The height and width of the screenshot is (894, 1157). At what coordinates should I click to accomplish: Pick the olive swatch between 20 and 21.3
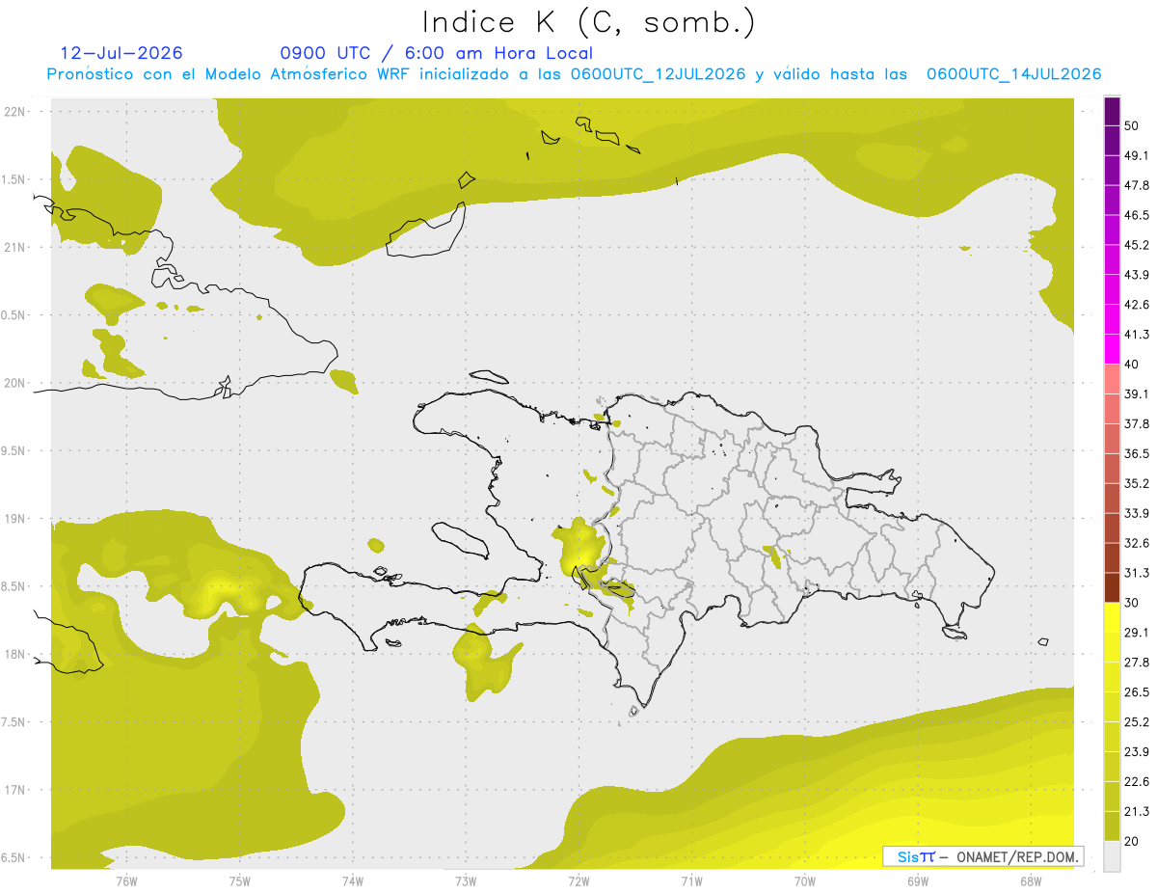[x=1112, y=826]
